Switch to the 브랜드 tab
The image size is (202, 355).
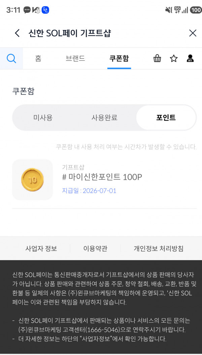[x=75, y=58]
